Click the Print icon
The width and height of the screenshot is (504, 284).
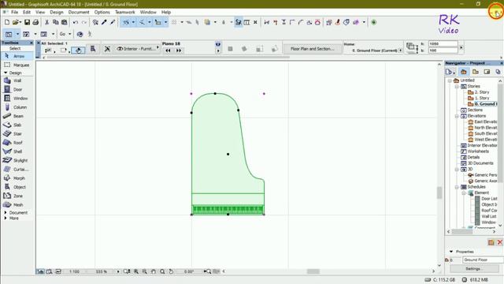[35, 22]
